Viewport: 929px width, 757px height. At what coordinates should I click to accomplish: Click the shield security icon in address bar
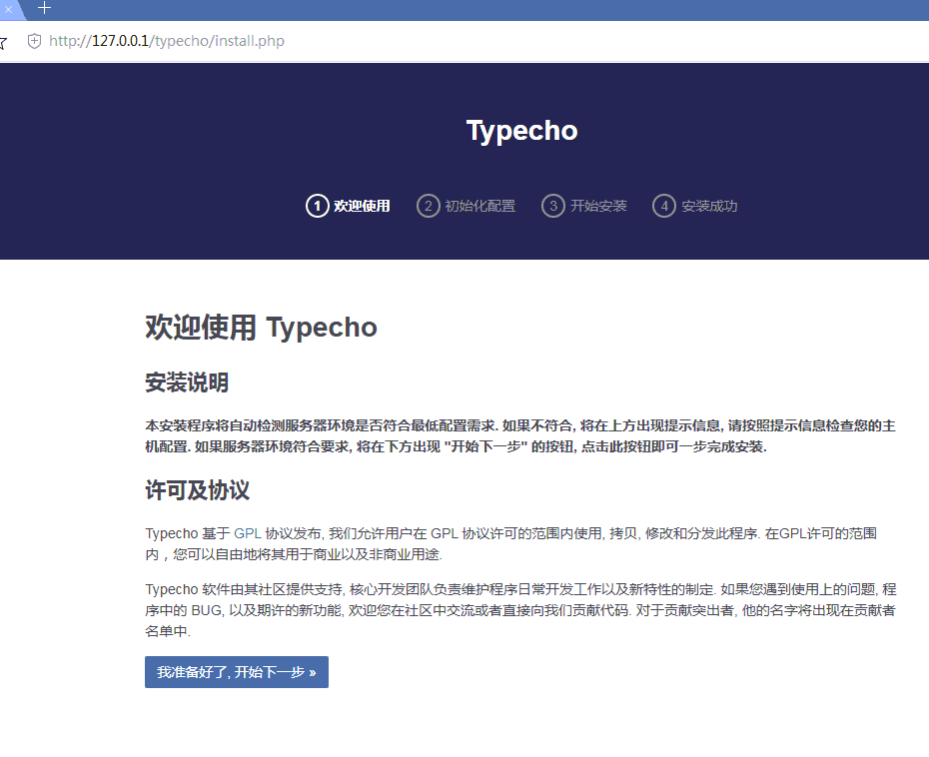point(34,41)
